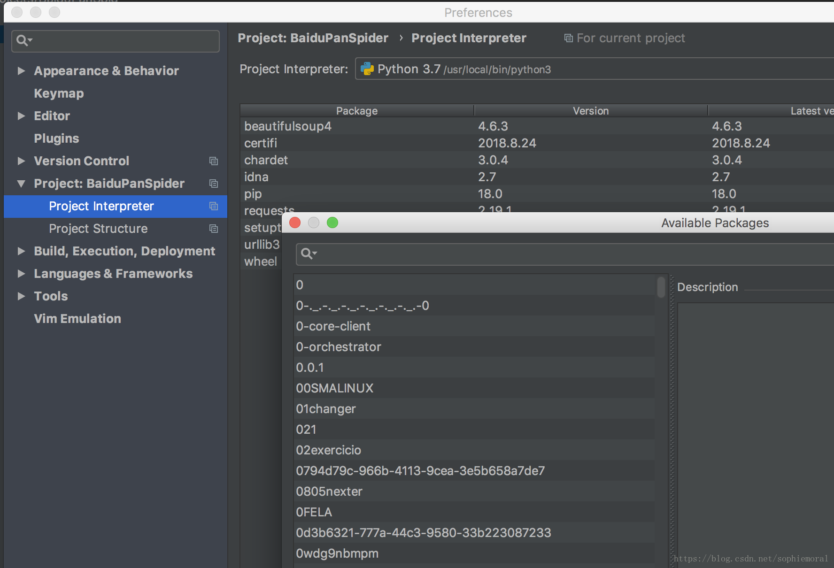
Task: Select the 00SMALINUX package
Action: pos(474,388)
